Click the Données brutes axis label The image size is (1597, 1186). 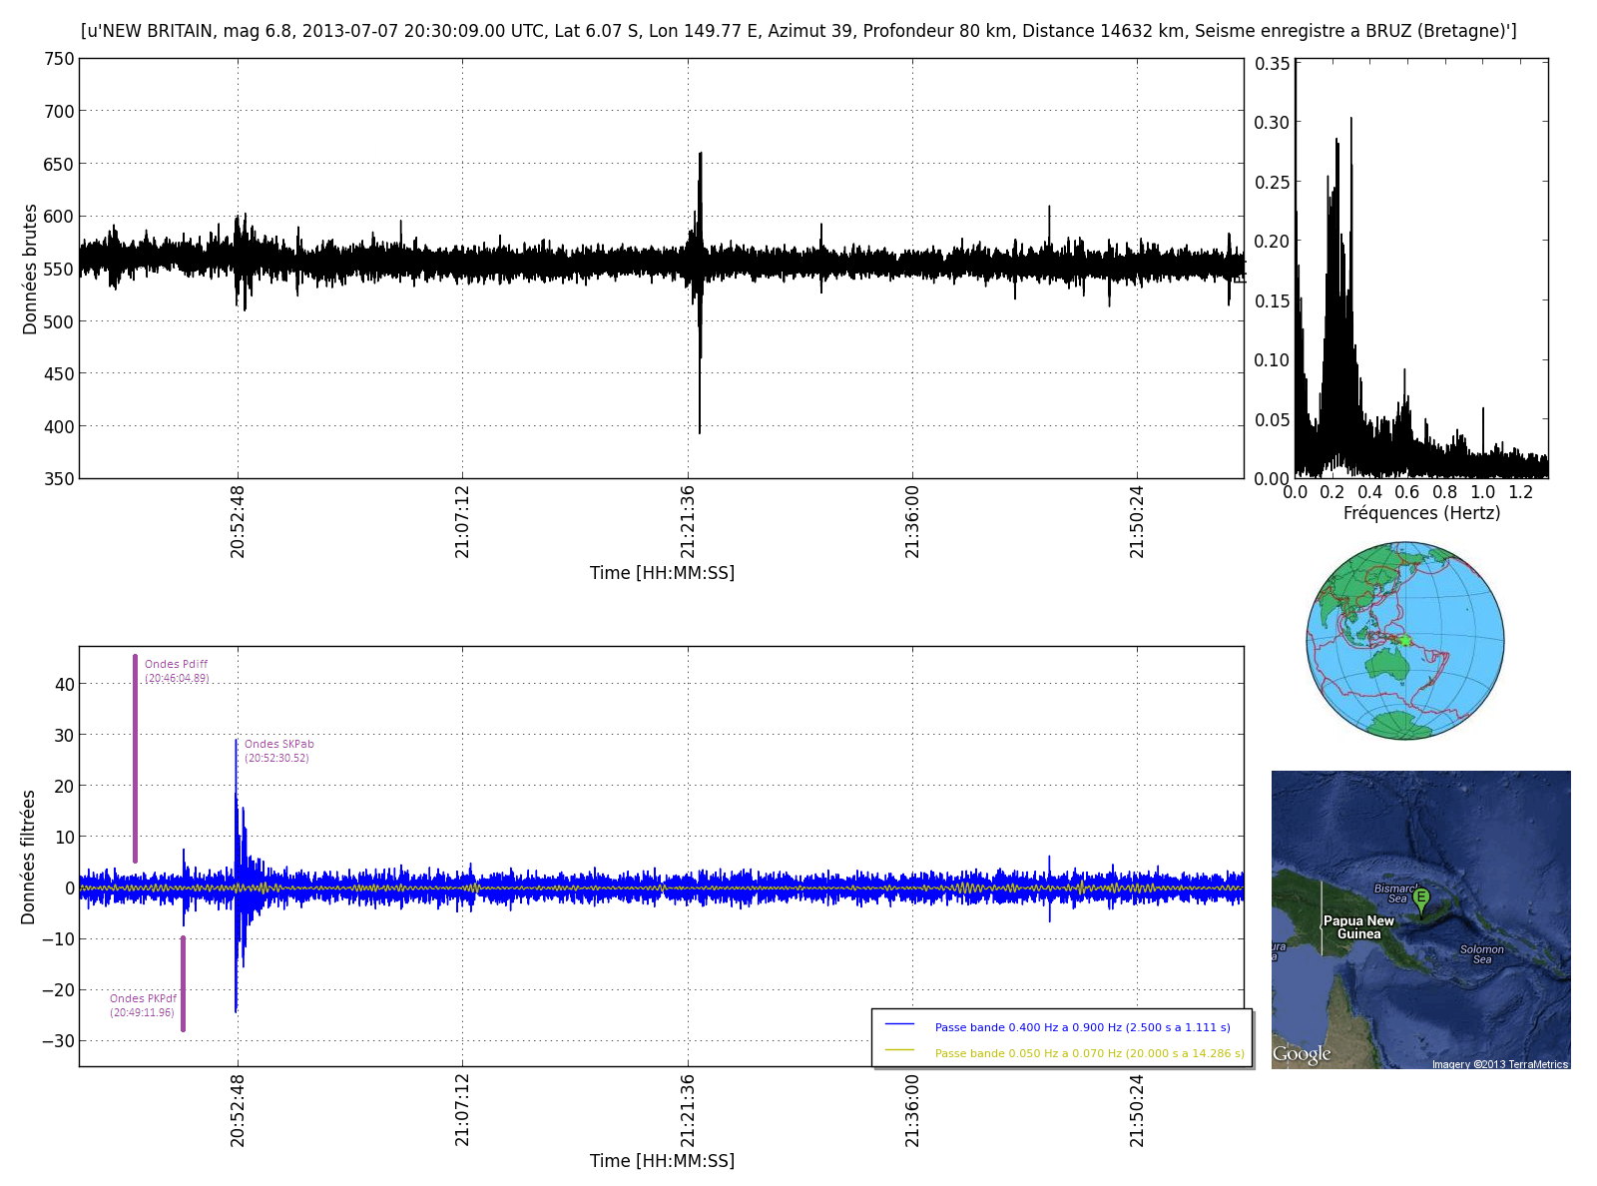30,270
